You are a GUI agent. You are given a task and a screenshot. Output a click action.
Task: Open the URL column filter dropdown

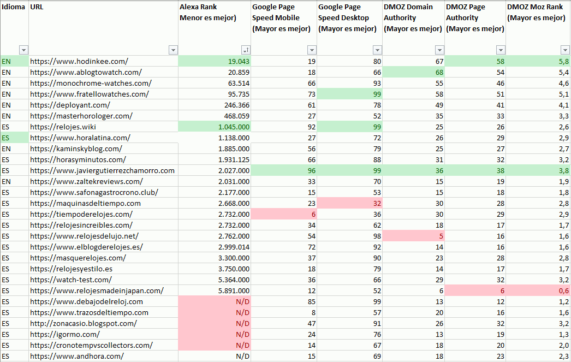(173, 50)
